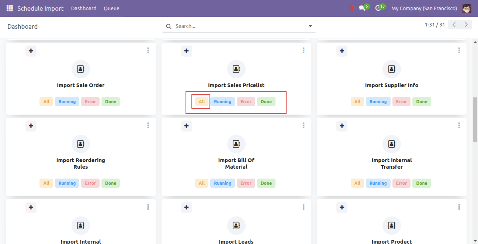This screenshot has height=244, width=478.
Task: Click plus icon on Import Leads card
Action: click(x=187, y=207)
